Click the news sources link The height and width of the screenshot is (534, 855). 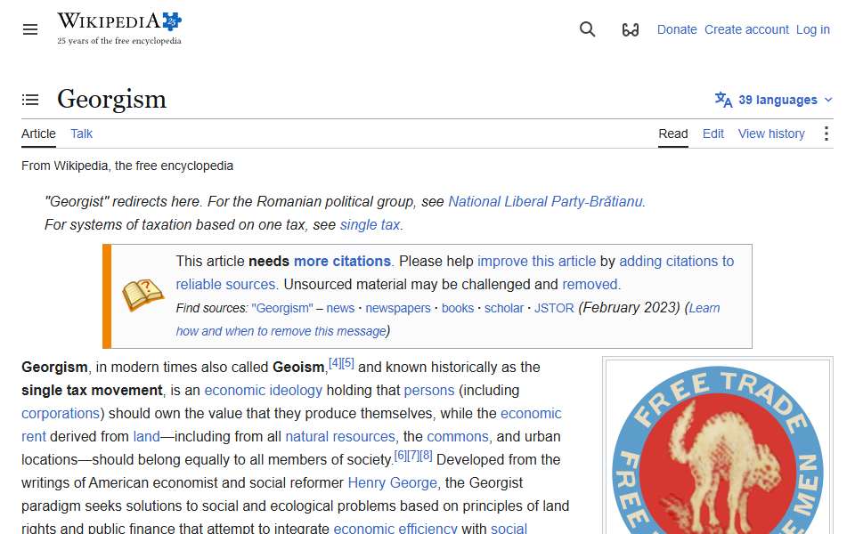tap(340, 308)
